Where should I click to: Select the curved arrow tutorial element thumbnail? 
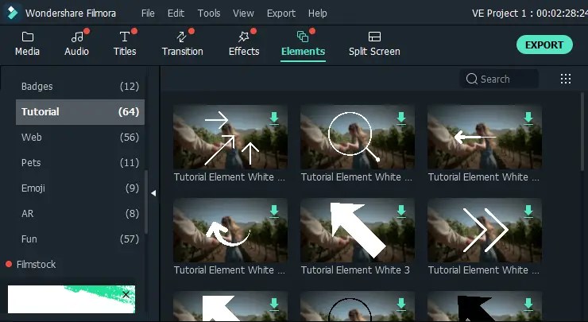230,230
